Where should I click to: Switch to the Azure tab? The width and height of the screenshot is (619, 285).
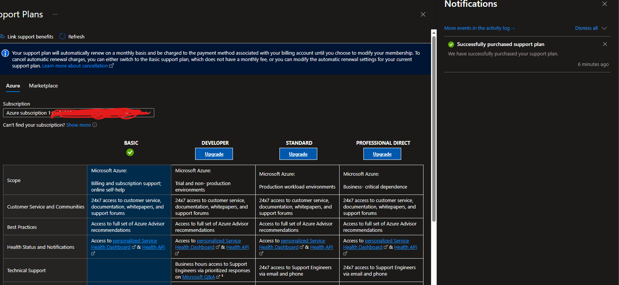[x=13, y=86]
